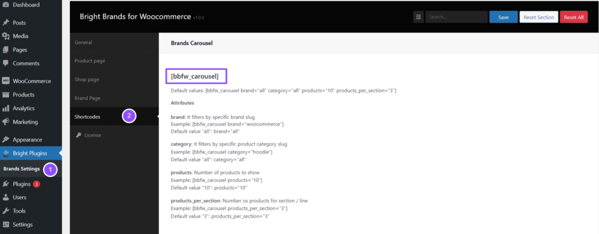Open the Bright Plugins menu
The height and width of the screenshot is (234, 599).
pyautogui.click(x=30, y=154)
